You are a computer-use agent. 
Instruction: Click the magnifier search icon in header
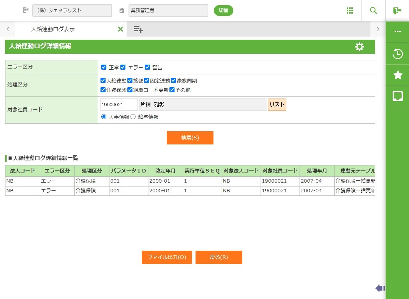(374, 11)
